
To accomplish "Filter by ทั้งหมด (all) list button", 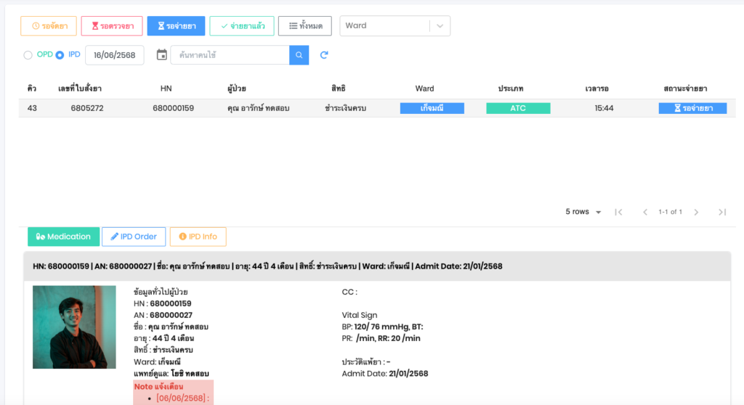I will point(305,26).
